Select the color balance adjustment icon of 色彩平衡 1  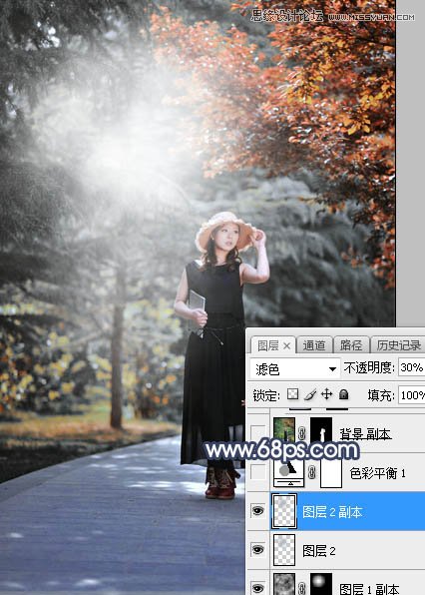[288, 473]
